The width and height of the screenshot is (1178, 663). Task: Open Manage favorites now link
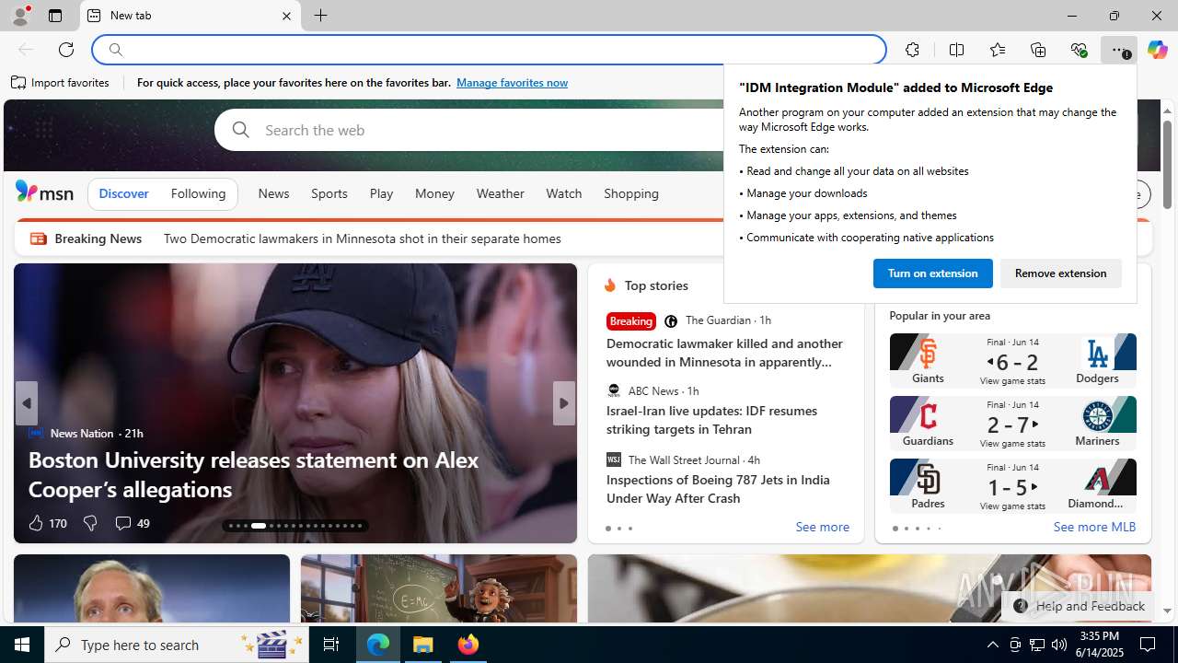(512, 83)
